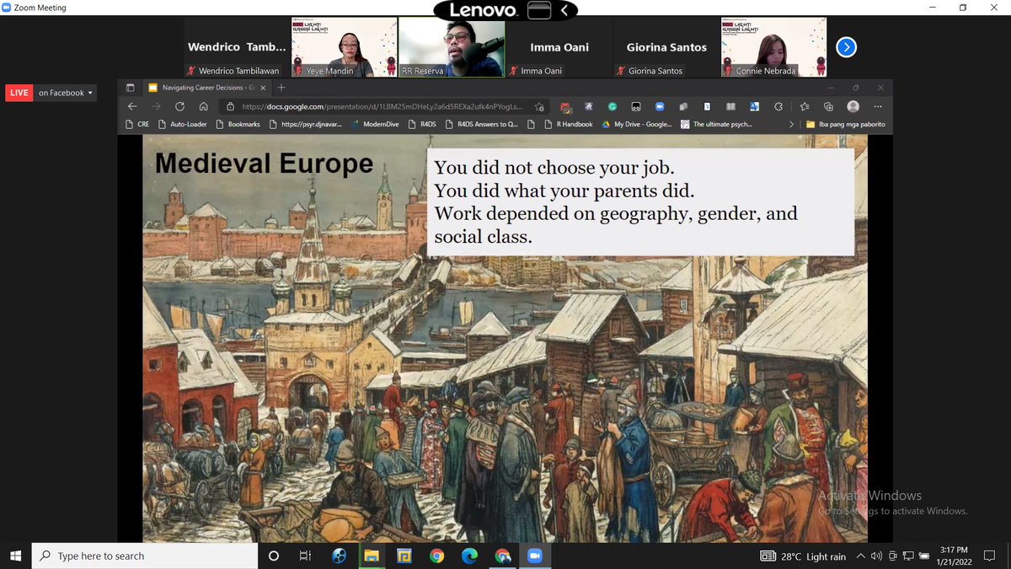Open the tab actions menu icon

(x=131, y=87)
